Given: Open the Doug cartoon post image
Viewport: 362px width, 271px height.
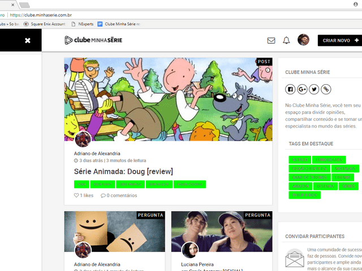Looking at the screenshot, I should pos(168,99).
